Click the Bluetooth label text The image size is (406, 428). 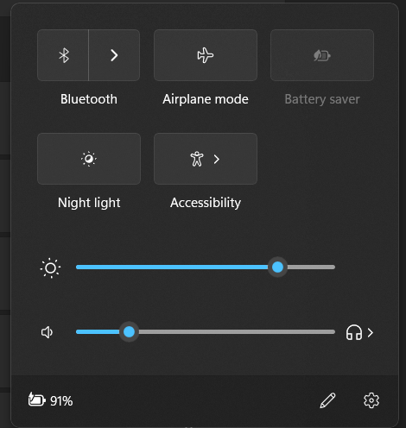coord(89,99)
